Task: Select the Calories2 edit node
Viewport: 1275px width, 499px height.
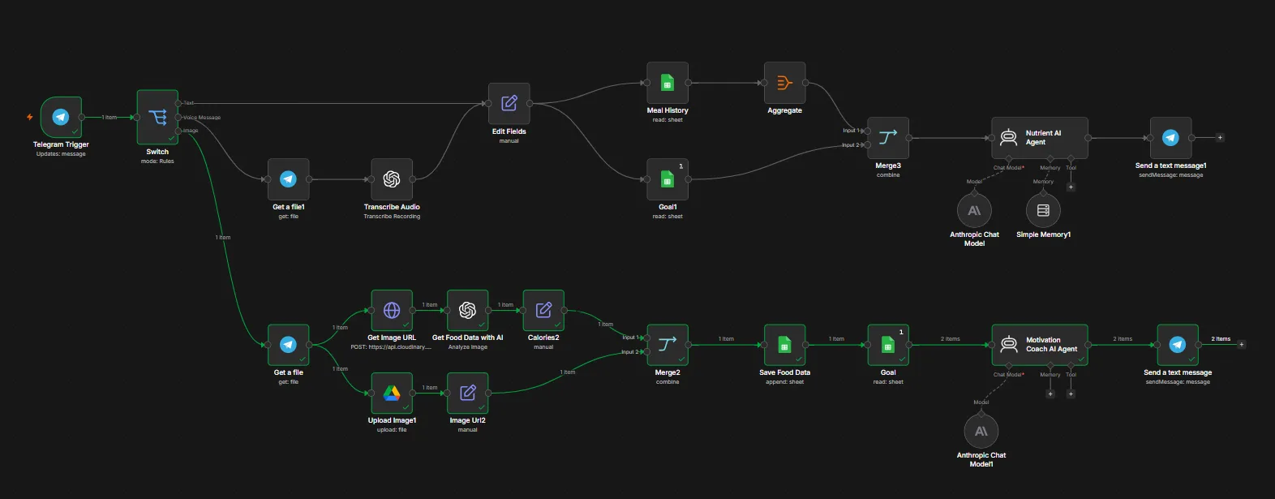Action: (x=543, y=310)
